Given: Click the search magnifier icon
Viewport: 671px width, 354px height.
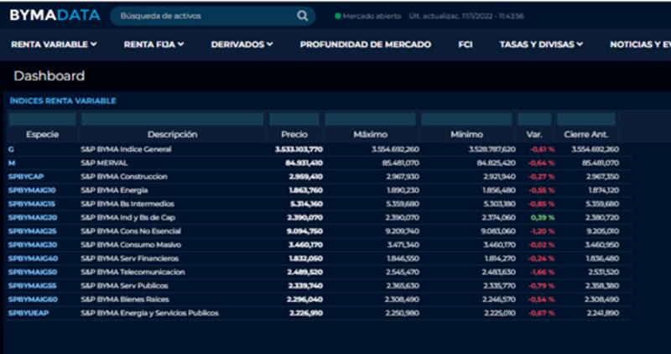Looking at the screenshot, I should [302, 16].
